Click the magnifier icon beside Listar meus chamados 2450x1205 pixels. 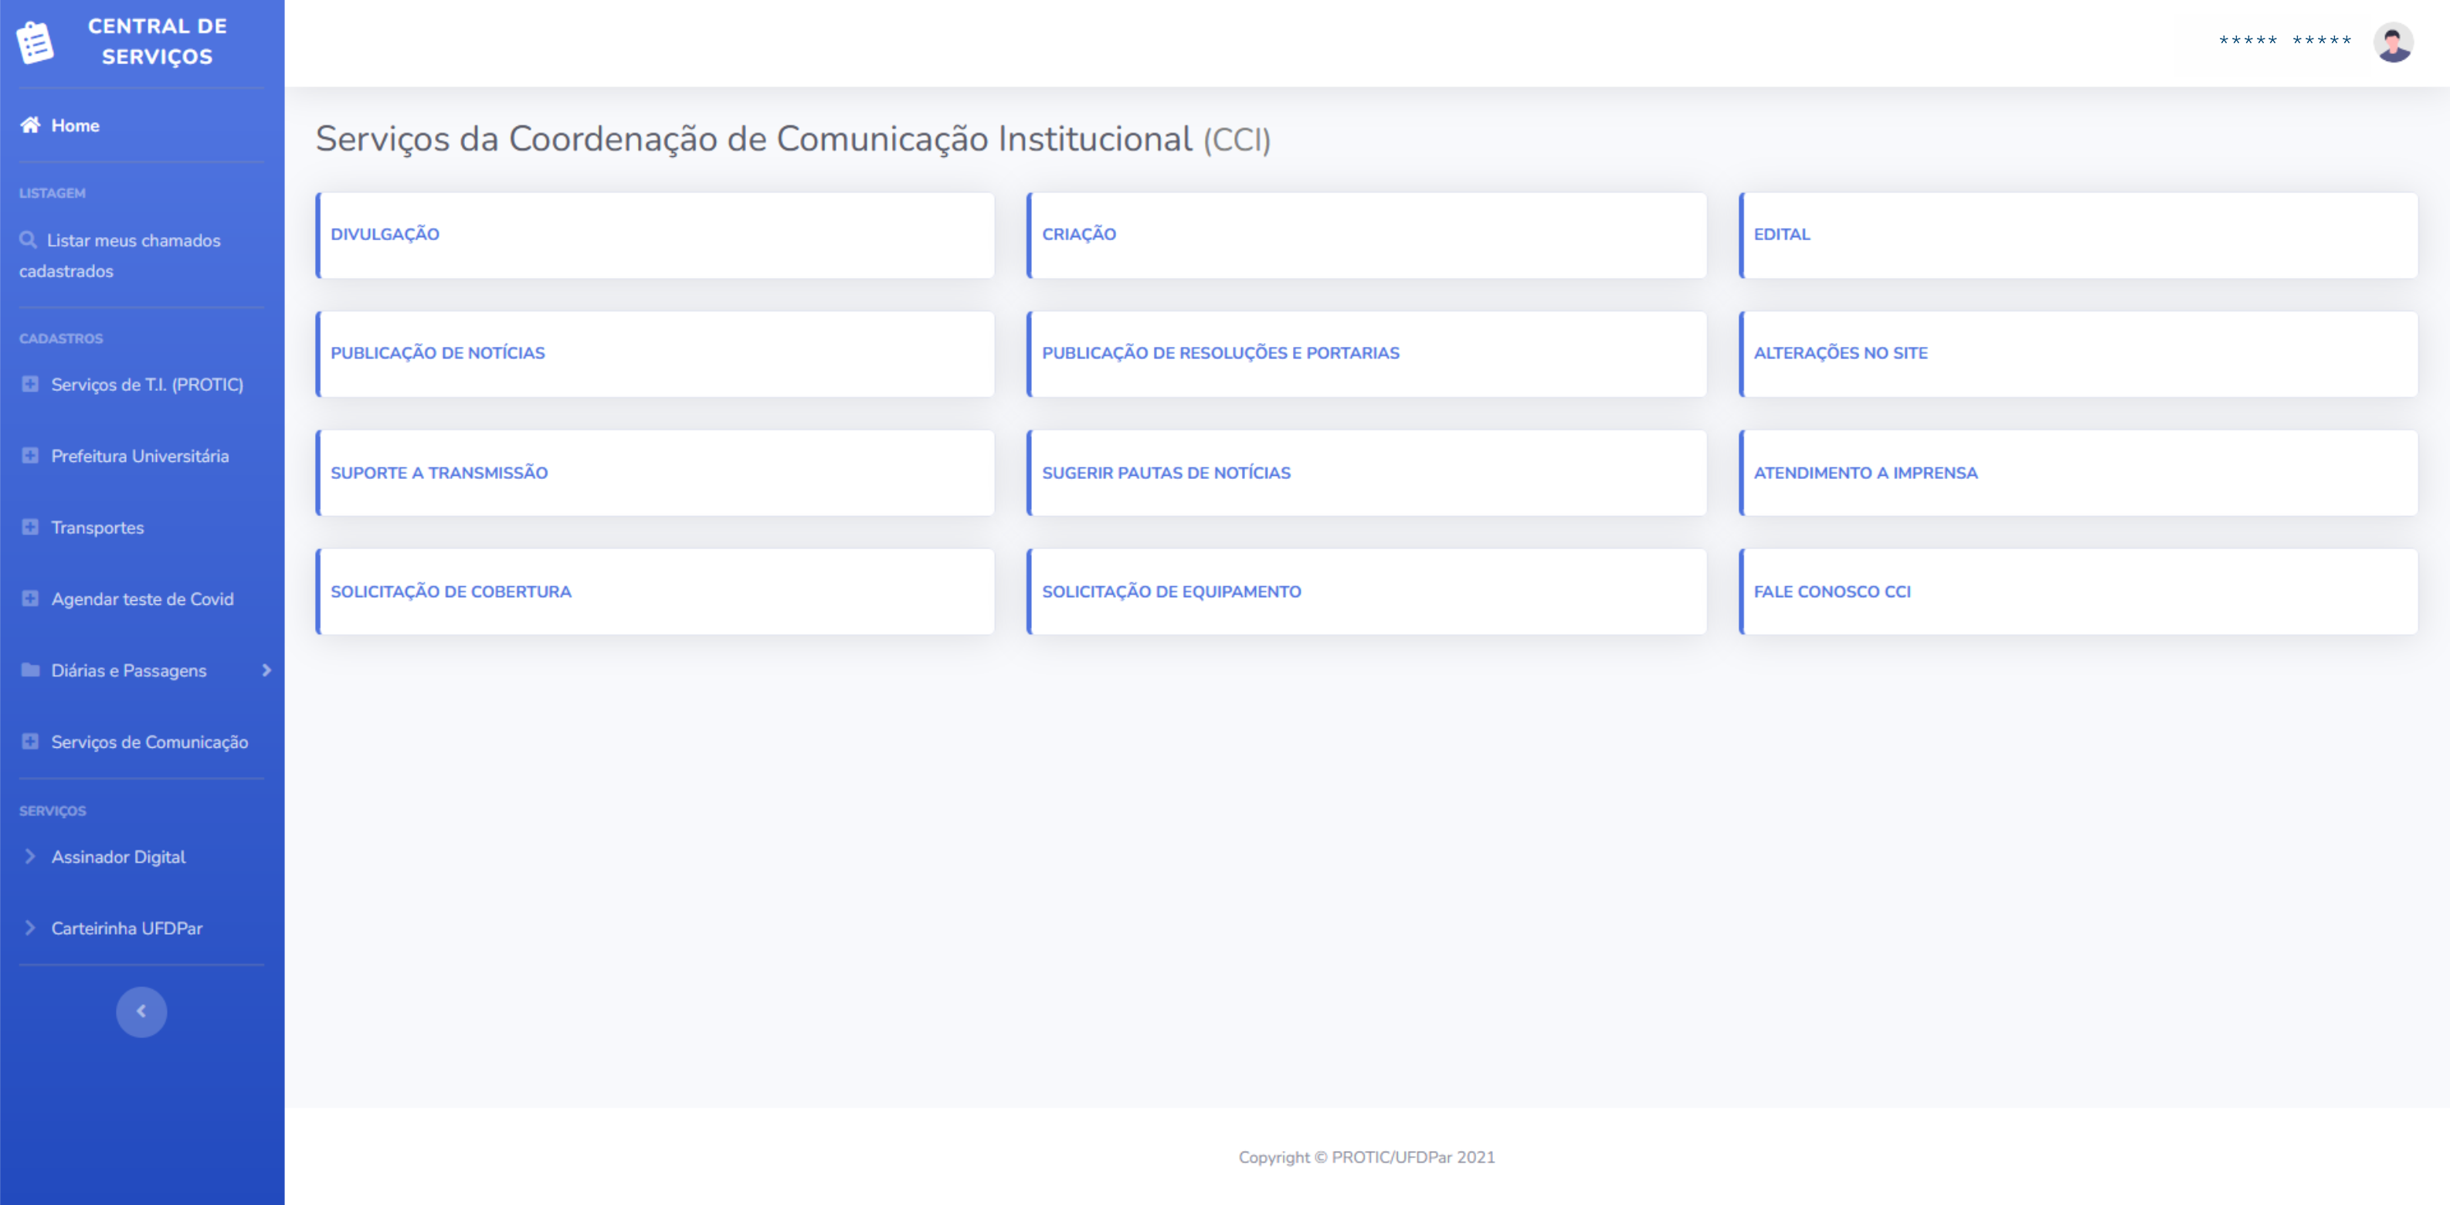point(29,239)
